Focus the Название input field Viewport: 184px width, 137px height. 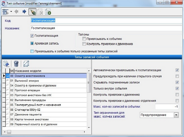tap(106, 28)
